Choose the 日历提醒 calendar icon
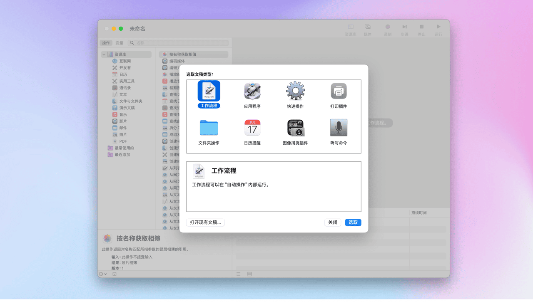The height and width of the screenshot is (304, 533). 252,128
